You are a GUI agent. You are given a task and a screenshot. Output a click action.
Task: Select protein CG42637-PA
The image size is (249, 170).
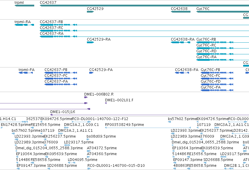pos(56,82)
